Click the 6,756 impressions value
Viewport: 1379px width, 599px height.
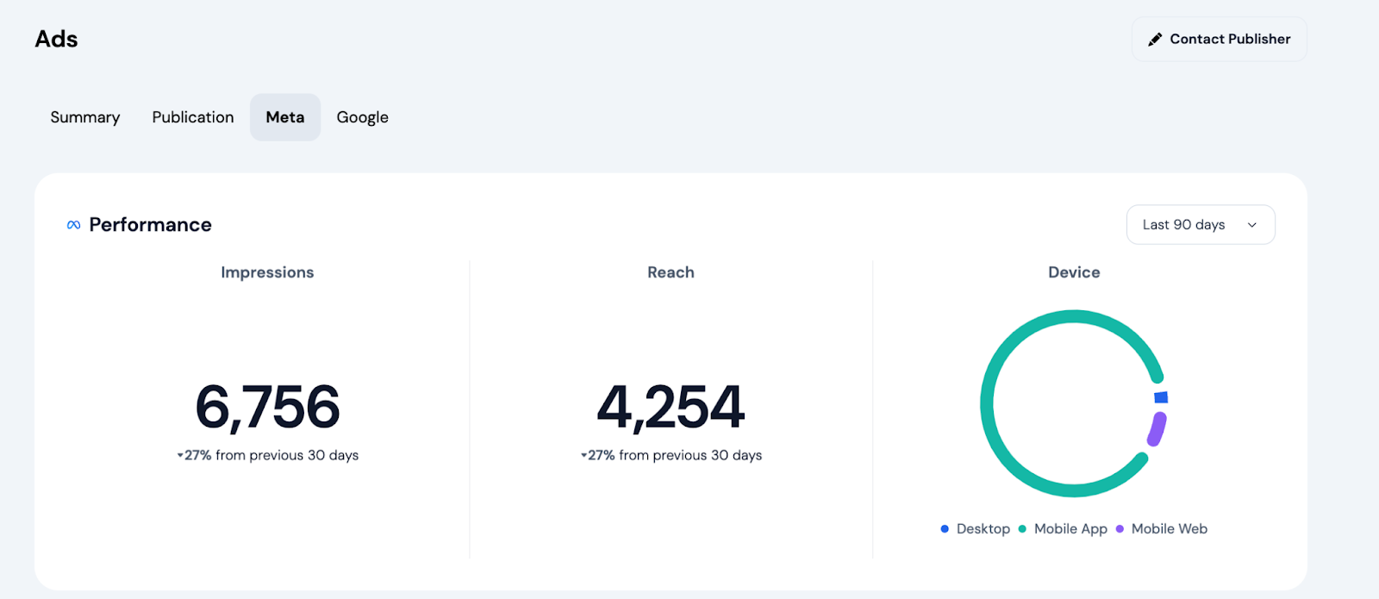pyautogui.click(x=267, y=407)
